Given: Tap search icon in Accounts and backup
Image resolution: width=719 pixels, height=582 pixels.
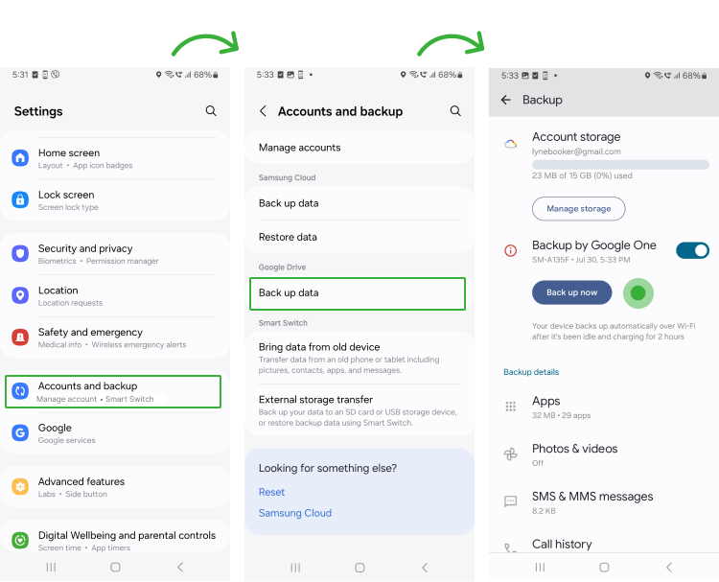Looking at the screenshot, I should pyautogui.click(x=455, y=110).
